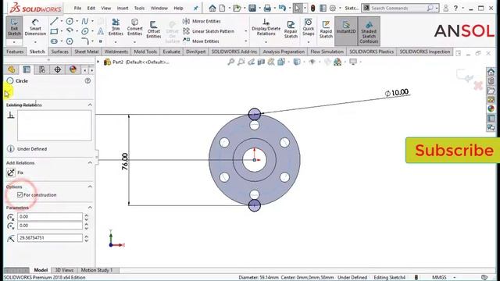
Task: Collapse the Options section
Action: click(x=90, y=187)
